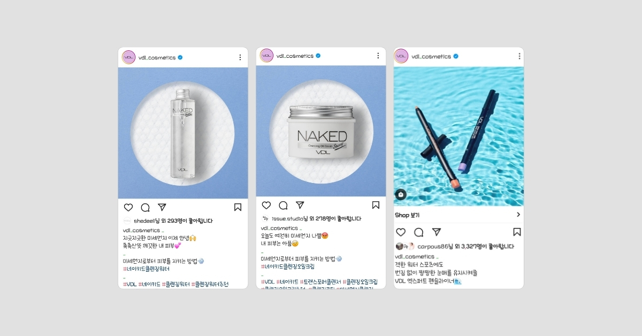
Task: Share the Naked cleansing water bottle post
Action: 162,207
